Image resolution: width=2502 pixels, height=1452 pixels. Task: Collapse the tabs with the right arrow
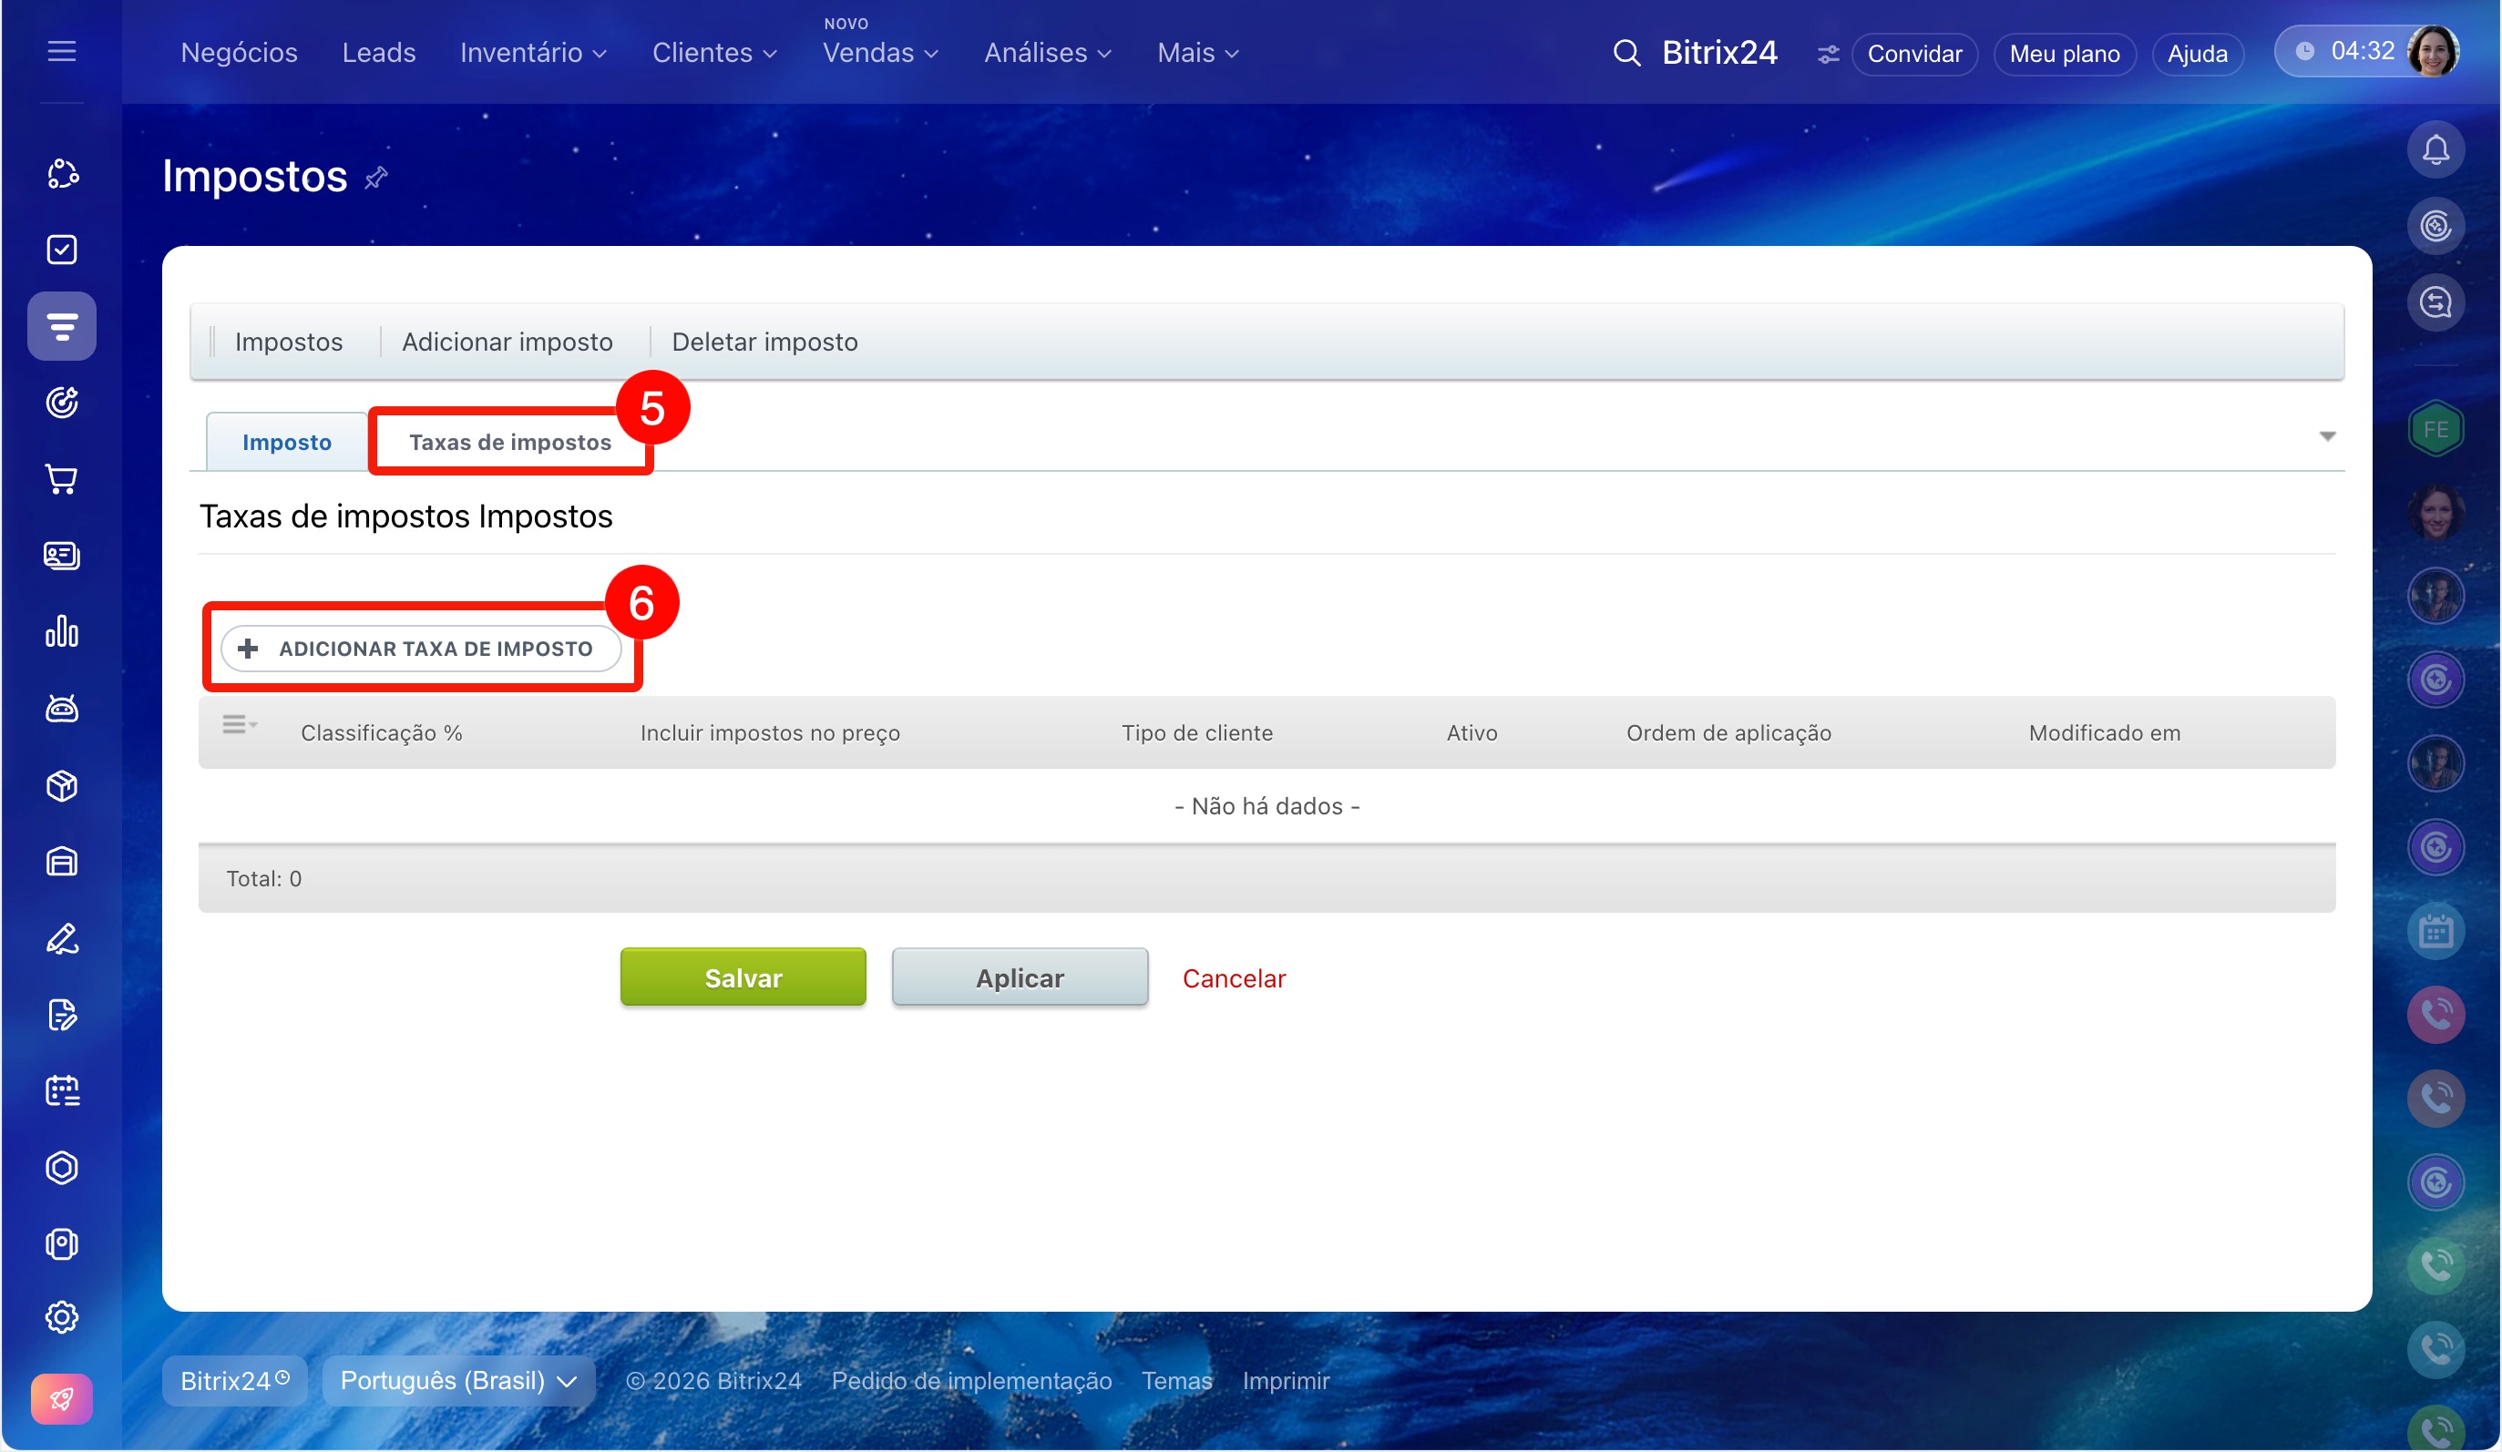pyautogui.click(x=2326, y=436)
